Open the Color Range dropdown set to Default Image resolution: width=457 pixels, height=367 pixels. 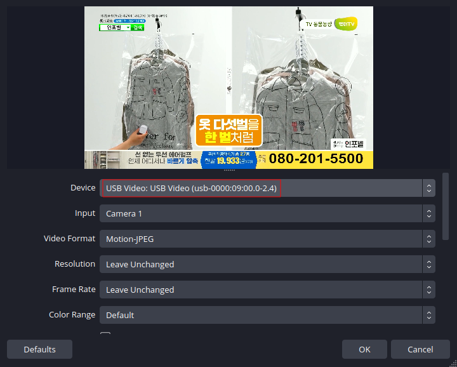(x=260, y=315)
